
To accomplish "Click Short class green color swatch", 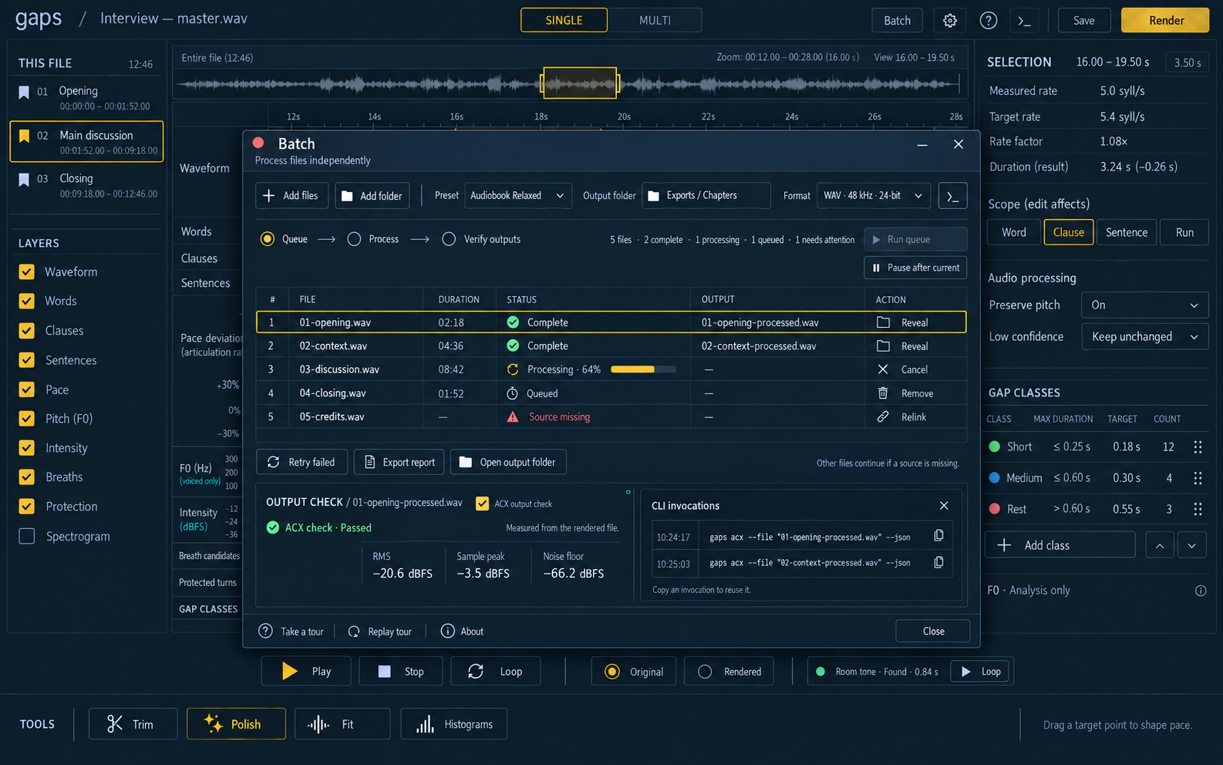I will coord(995,447).
